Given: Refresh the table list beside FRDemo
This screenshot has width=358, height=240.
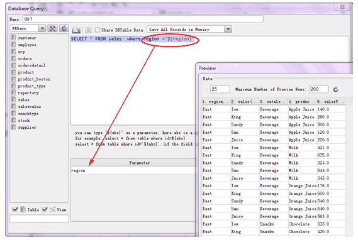Looking at the screenshot, I should [x=64, y=28].
